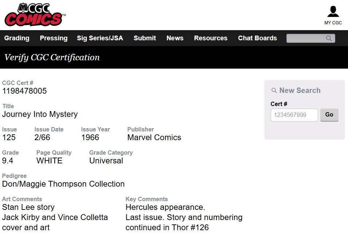Open the Submit menu
348x236 pixels.
coord(145,38)
